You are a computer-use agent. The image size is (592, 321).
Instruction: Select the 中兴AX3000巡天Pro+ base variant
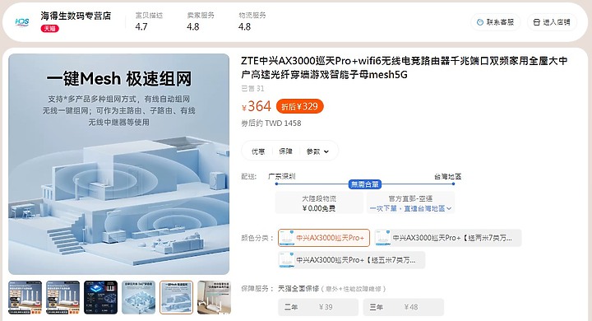pos(324,238)
